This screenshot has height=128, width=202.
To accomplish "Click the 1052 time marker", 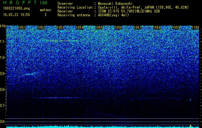I will click(x=41, y=28).
